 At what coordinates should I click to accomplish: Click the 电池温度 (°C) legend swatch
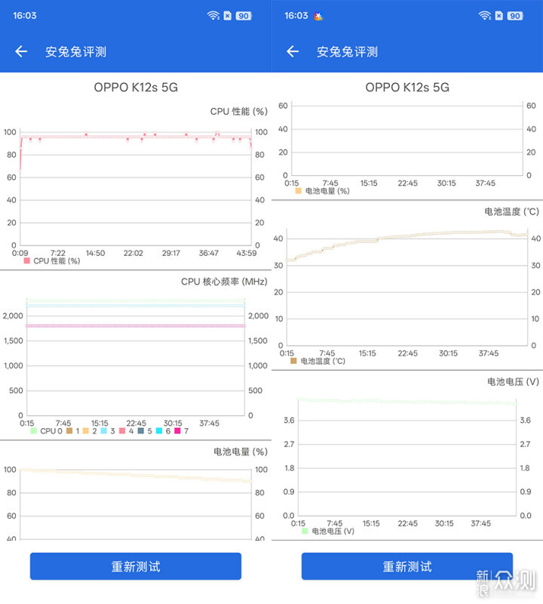[x=293, y=361]
